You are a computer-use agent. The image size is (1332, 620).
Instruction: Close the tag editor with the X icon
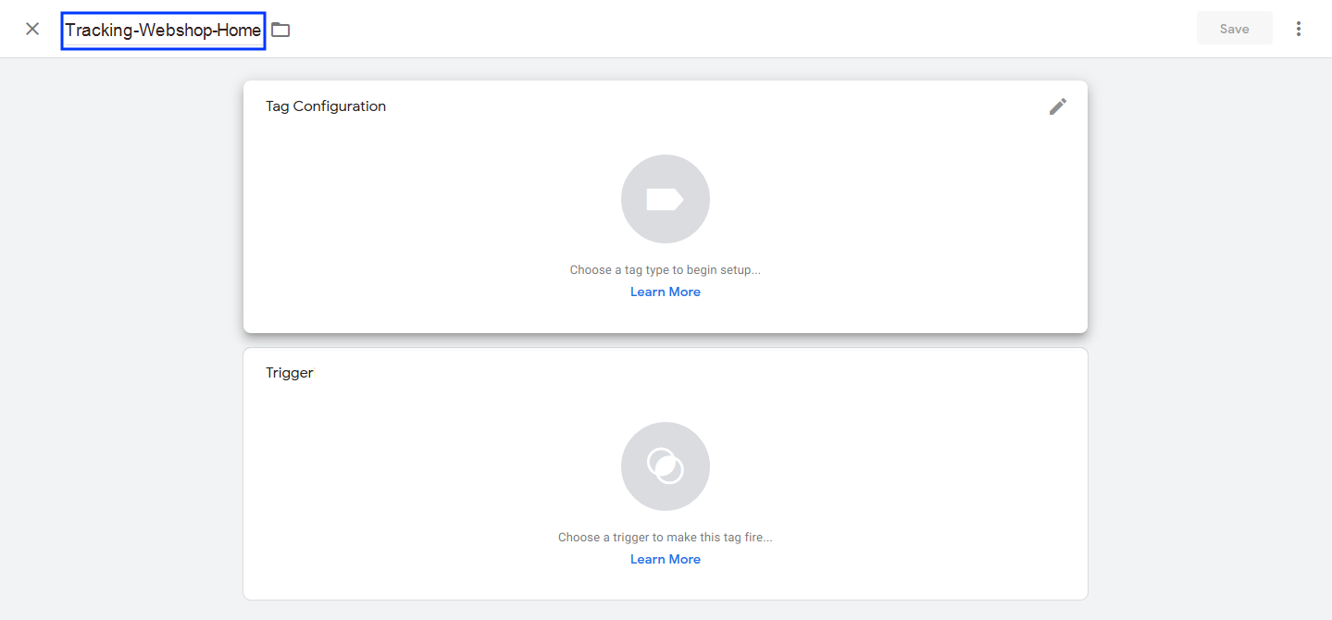(x=32, y=29)
